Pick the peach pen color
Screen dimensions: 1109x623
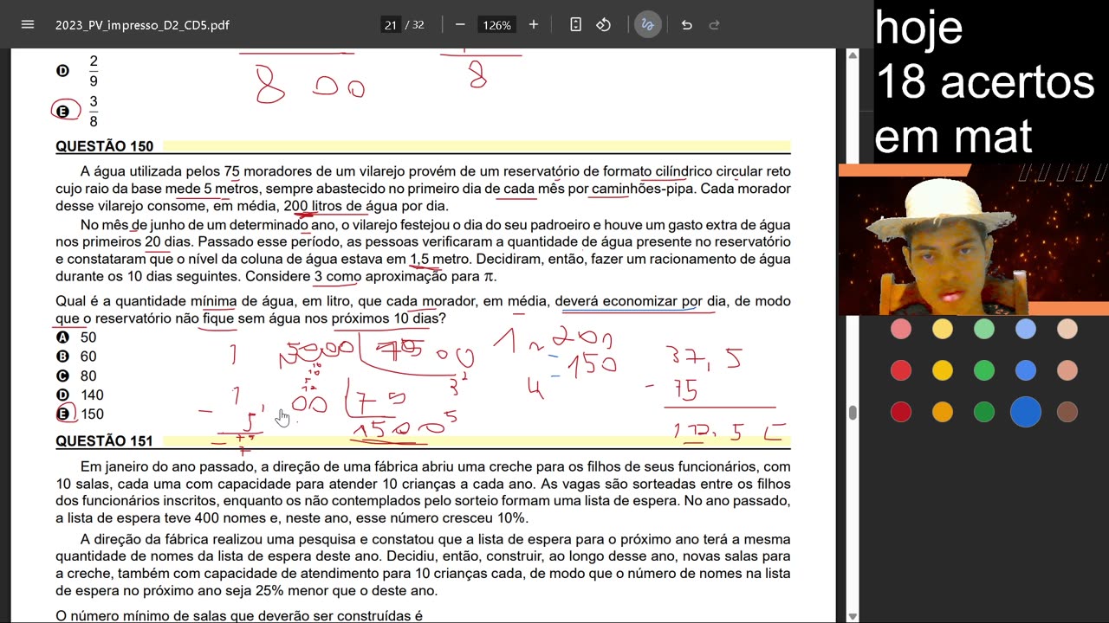coord(1067,329)
